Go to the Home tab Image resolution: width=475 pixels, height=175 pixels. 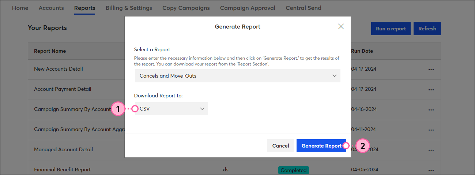coord(20,8)
